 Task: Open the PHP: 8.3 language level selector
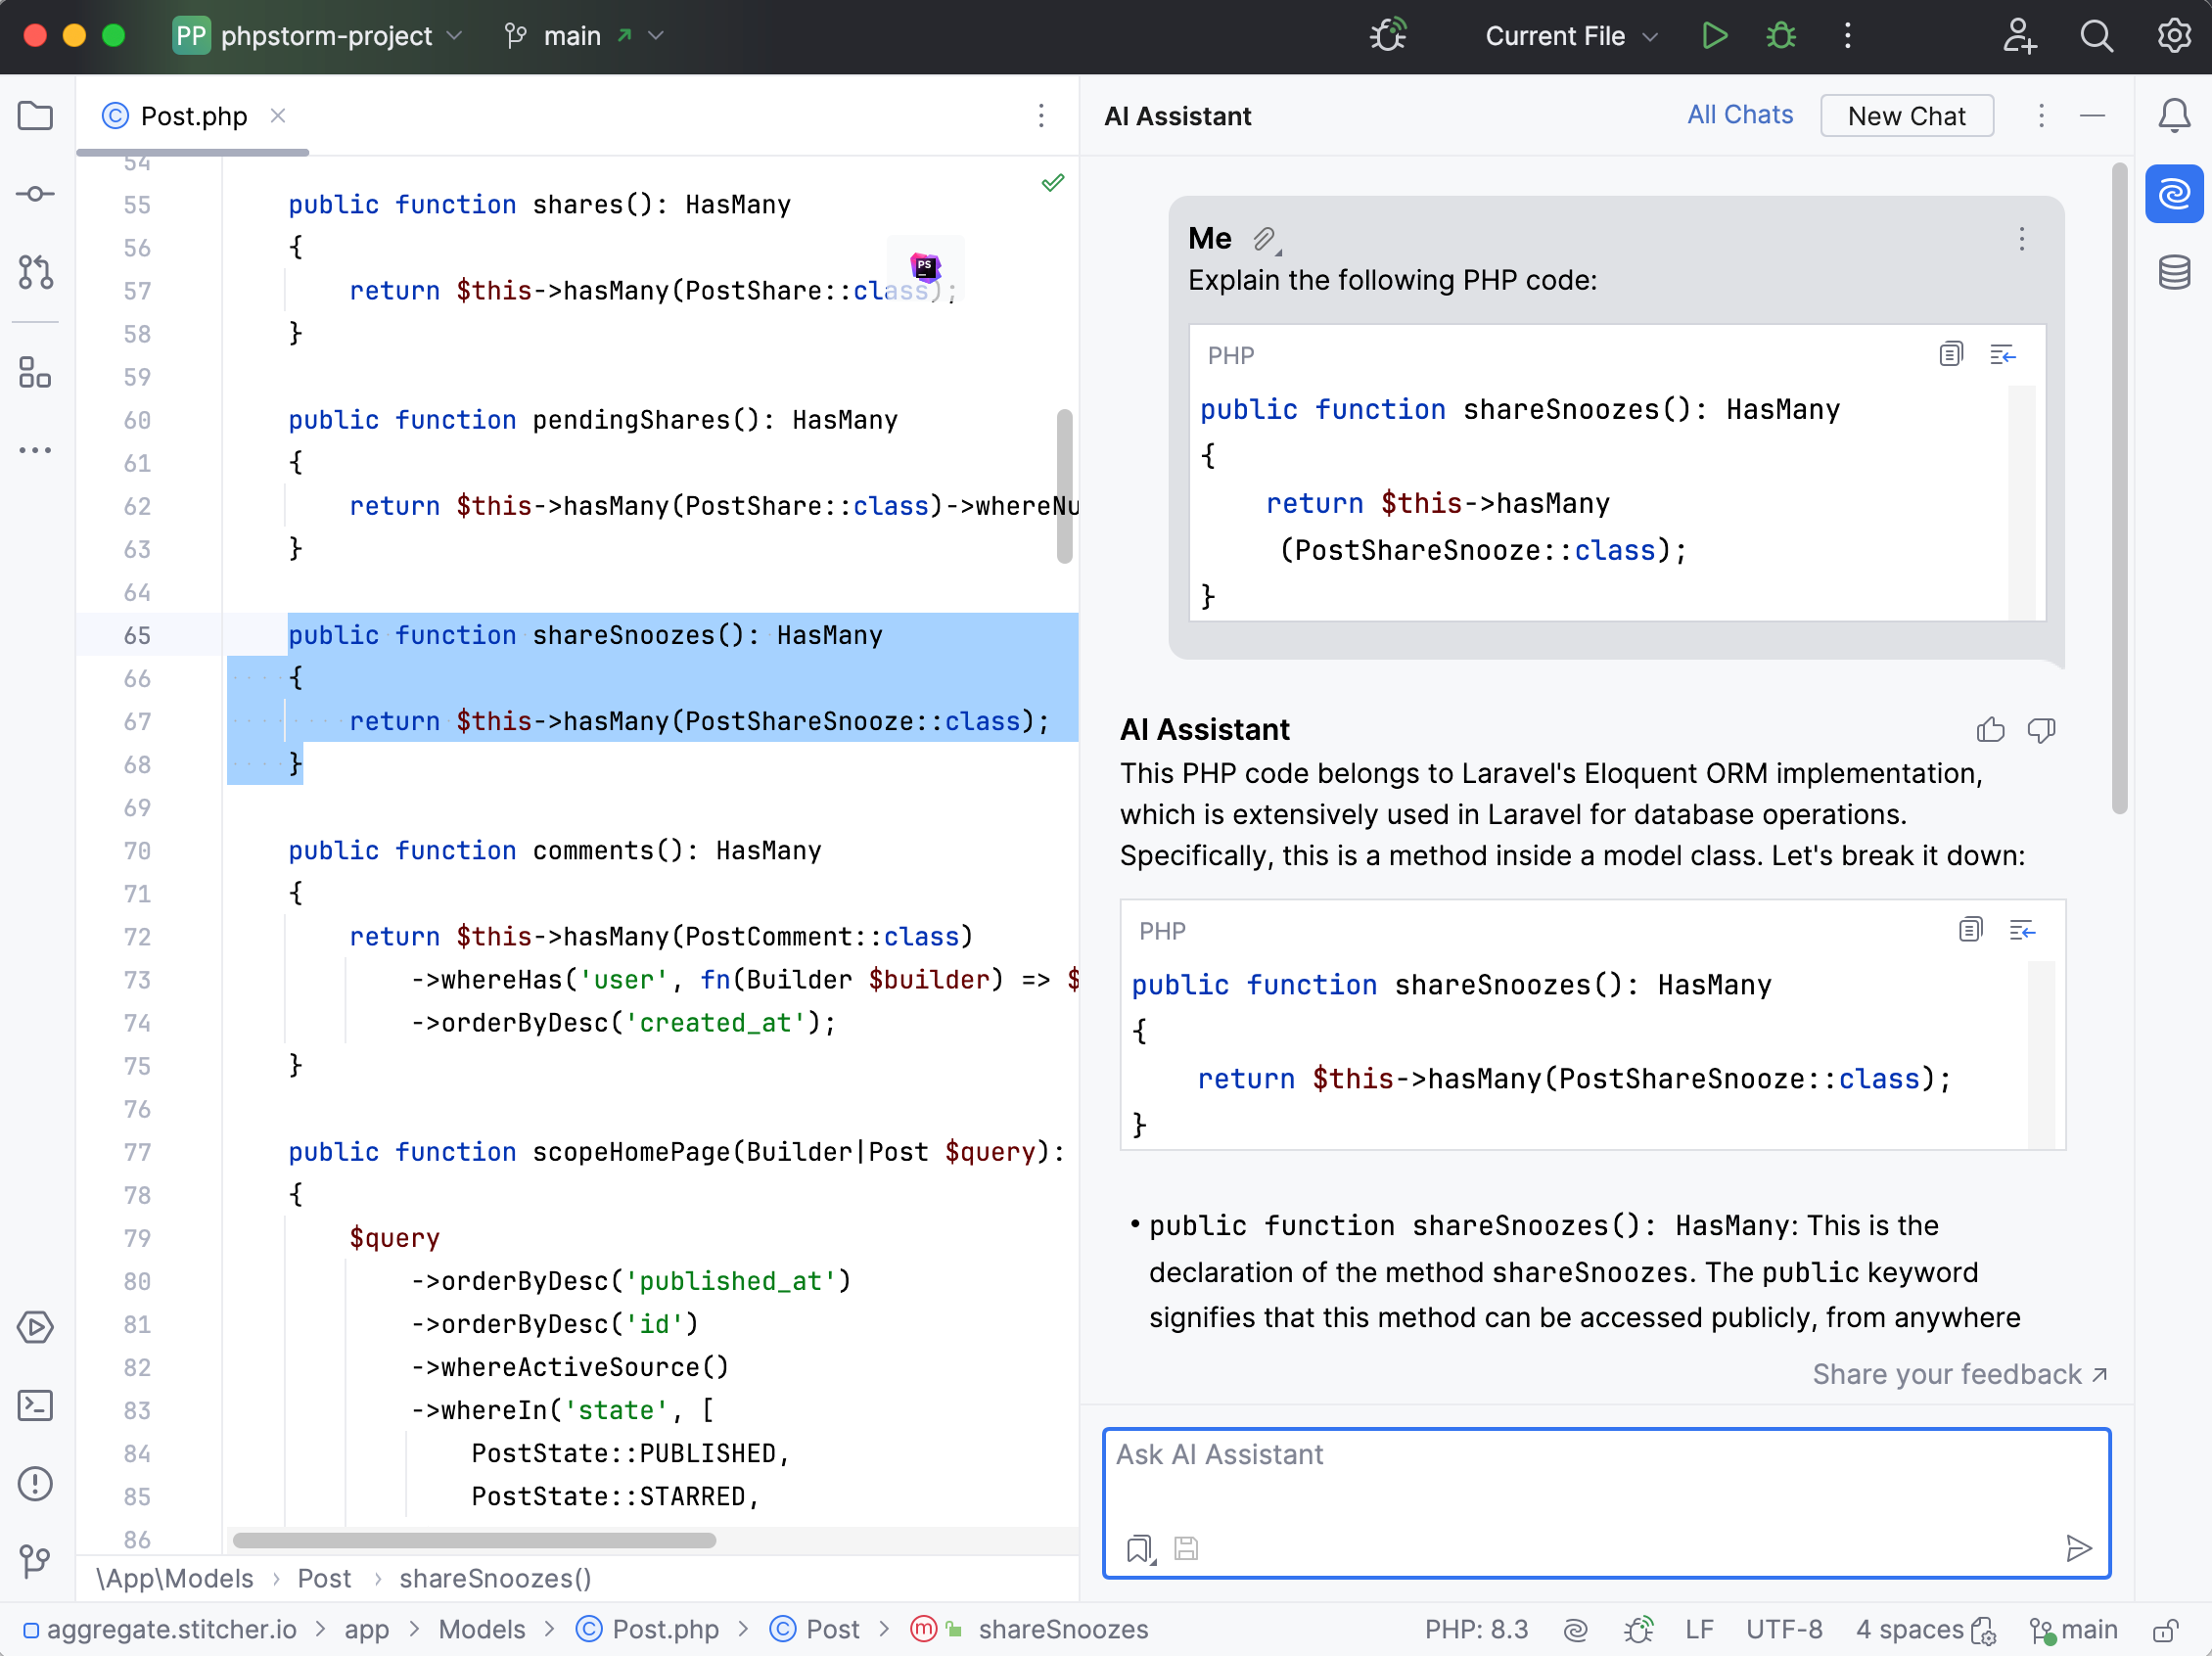[x=1476, y=1631]
